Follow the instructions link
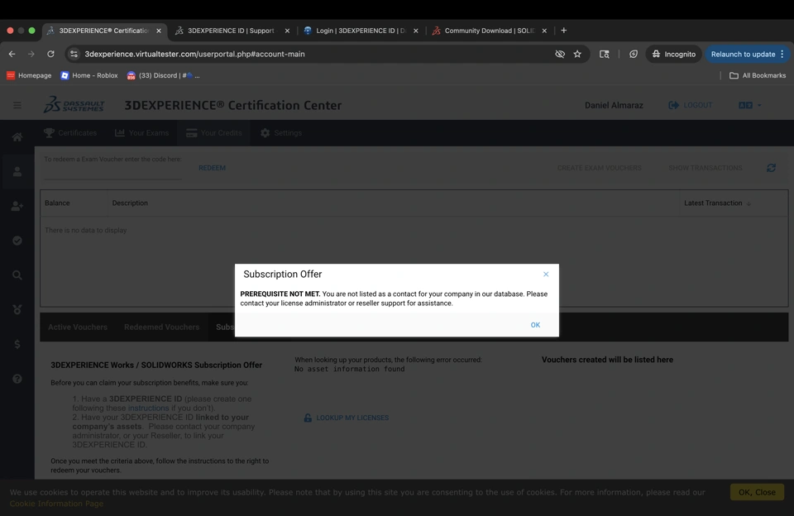The width and height of the screenshot is (794, 516). (148, 408)
